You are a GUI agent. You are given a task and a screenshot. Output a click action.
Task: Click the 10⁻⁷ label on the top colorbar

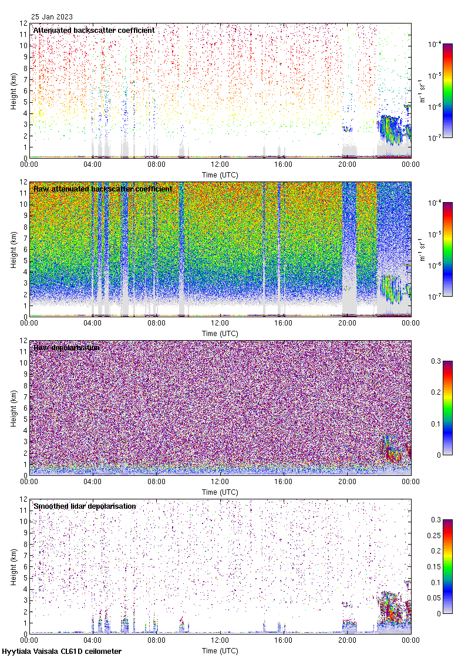pyautogui.click(x=434, y=138)
